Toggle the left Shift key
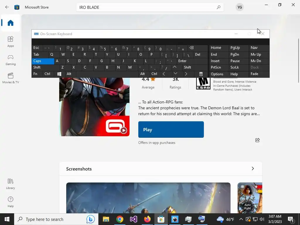 tap(45, 67)
